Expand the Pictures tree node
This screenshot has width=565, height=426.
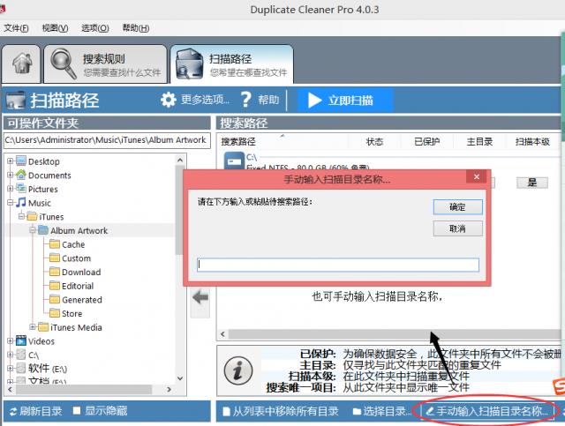(11, 189)
